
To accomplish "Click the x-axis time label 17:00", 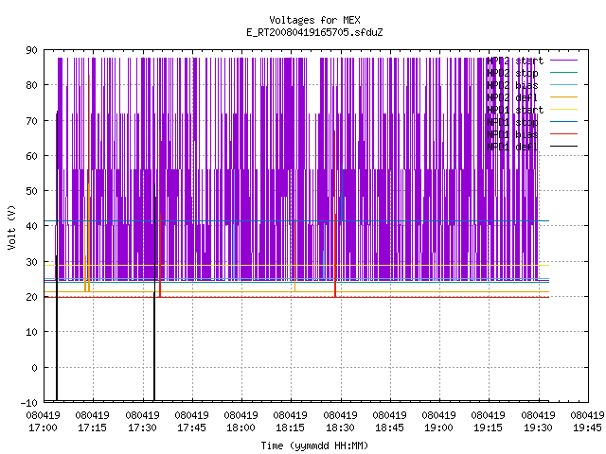I will pyautogui.click(x=43, y=428).
